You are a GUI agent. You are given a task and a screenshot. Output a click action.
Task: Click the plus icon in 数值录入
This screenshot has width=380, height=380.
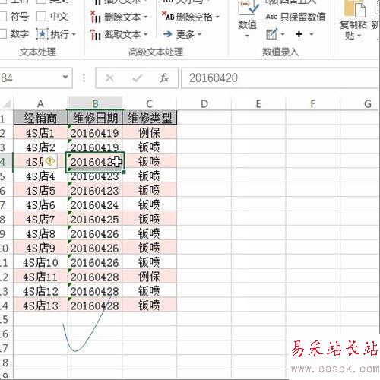point(299,34)
